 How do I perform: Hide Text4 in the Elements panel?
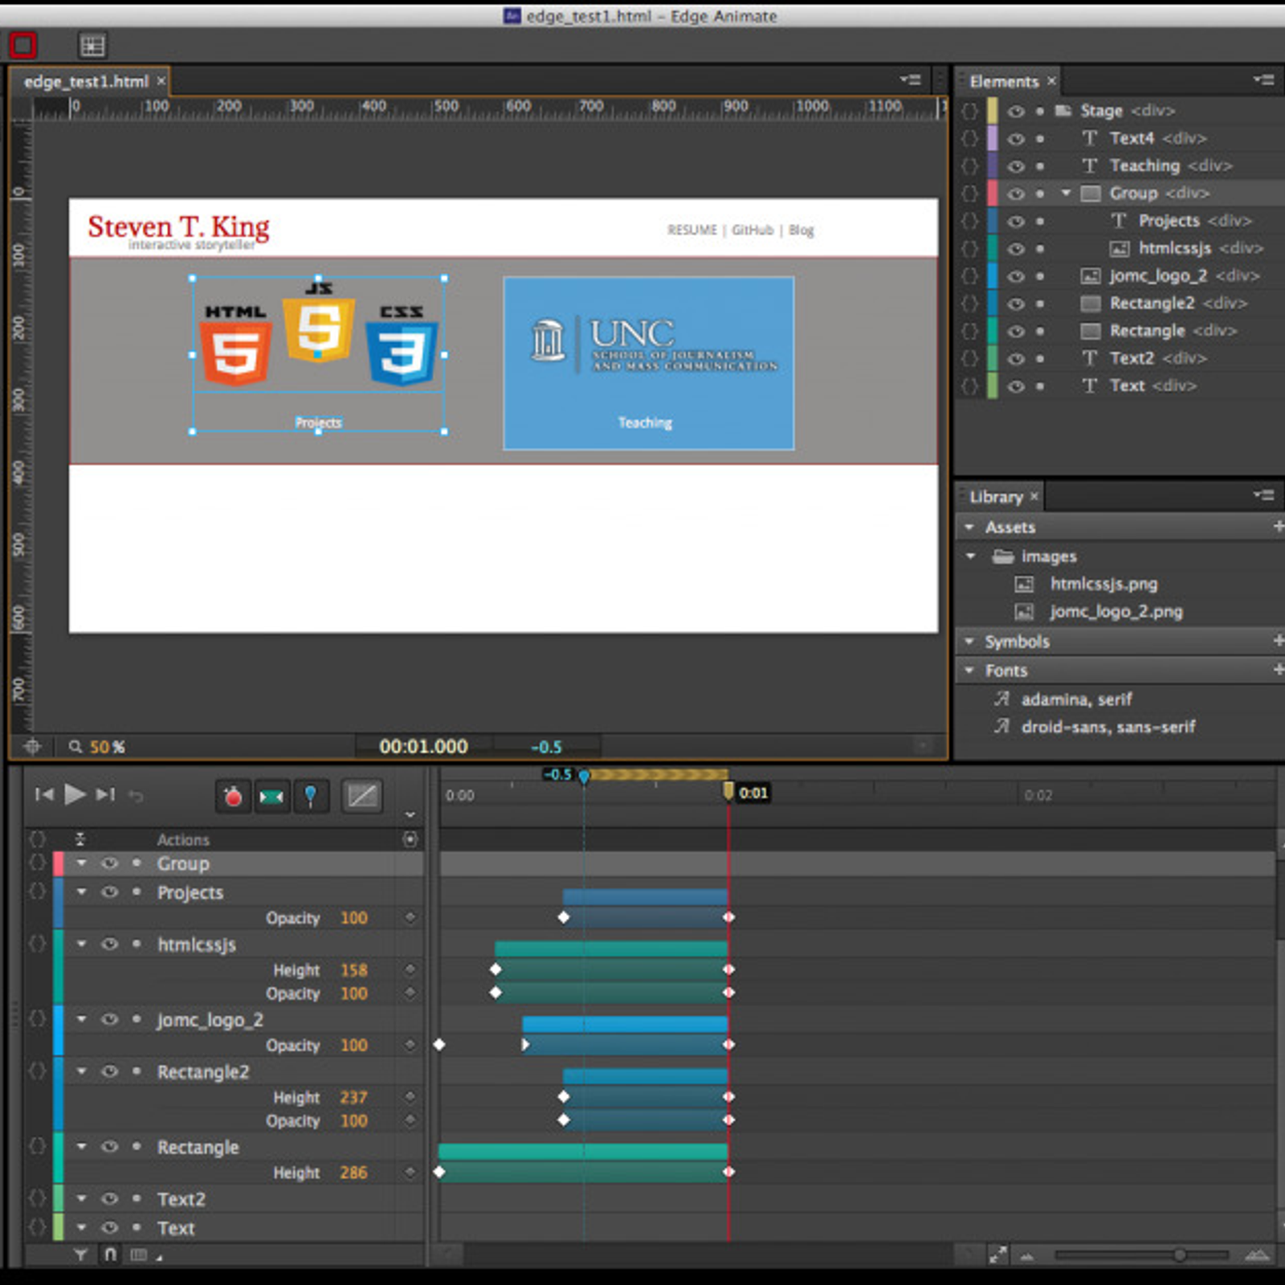(1016, 138)
